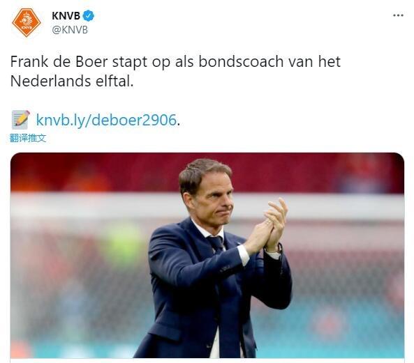
Task: Click the 翻译推文 translate tweet link
Action: coord(28,138)
